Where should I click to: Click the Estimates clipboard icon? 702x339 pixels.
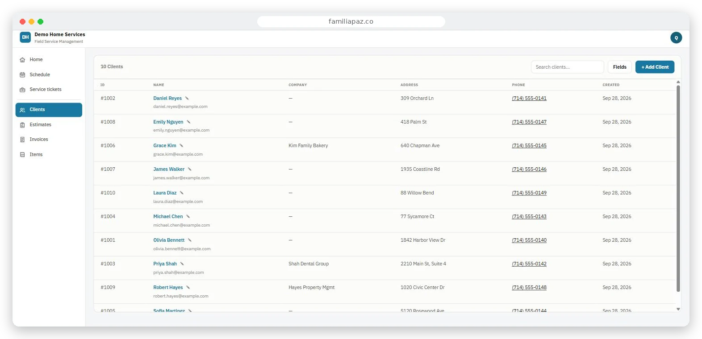pyautogui.click(x=22, y=125)
